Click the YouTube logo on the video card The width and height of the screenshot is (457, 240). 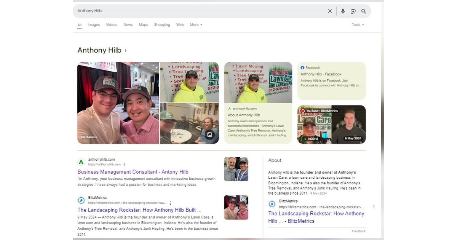tap(303, 111)
